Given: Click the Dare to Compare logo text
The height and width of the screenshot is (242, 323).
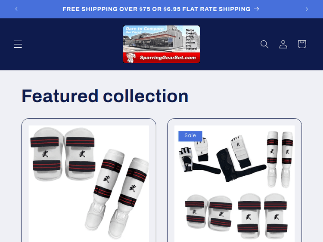Looking at the screenshot, I should pos(145,29).
